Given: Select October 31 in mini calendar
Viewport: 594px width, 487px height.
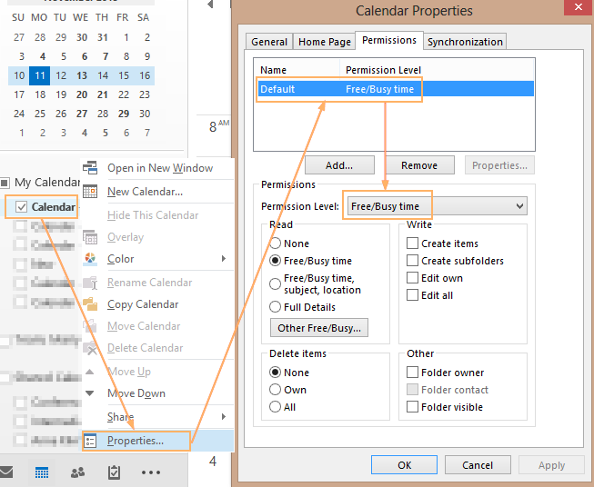Looking at the screenshot, I should click(x=103, y=37).
